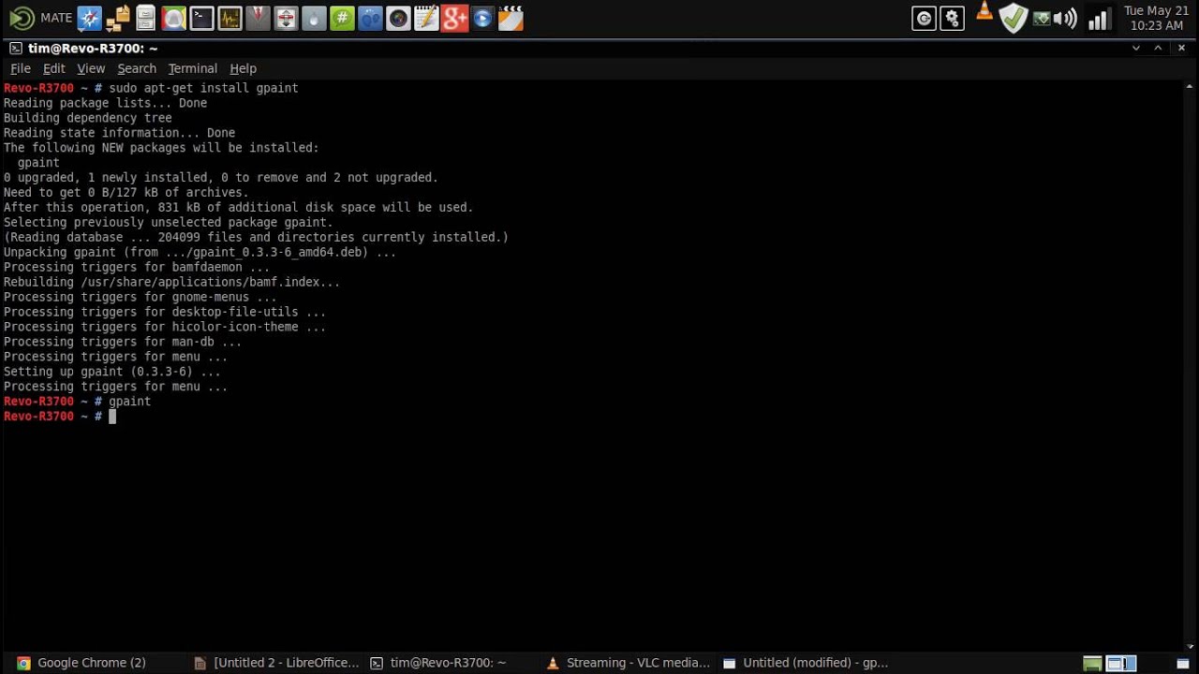This screenshot has height=674, width=1199.
Task: Click the power shutdown icon in panel
Action: [x=924, y=19]
